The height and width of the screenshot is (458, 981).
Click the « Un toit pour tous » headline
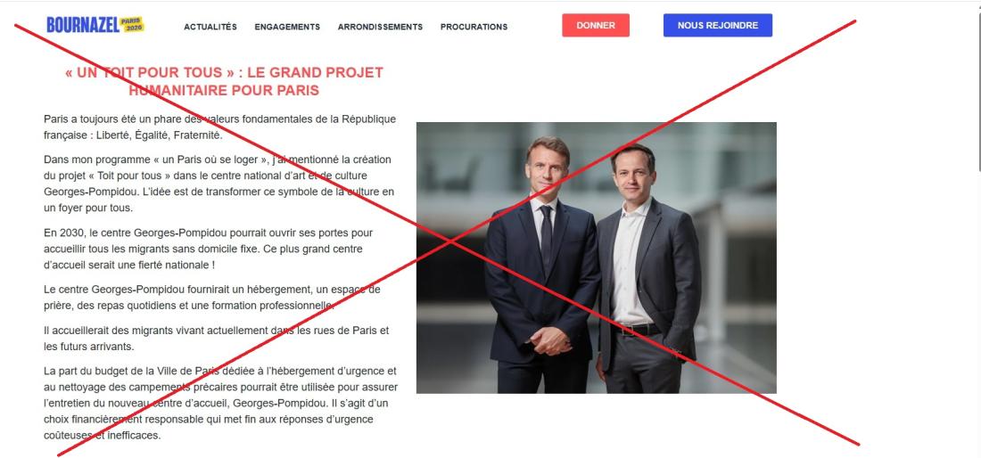pyautogui.click(x=224, y=81)
